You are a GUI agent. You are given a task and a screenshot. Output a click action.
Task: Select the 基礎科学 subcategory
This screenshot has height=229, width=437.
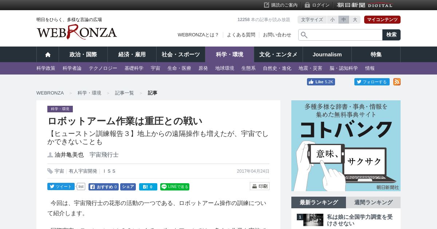coord(134,68)
